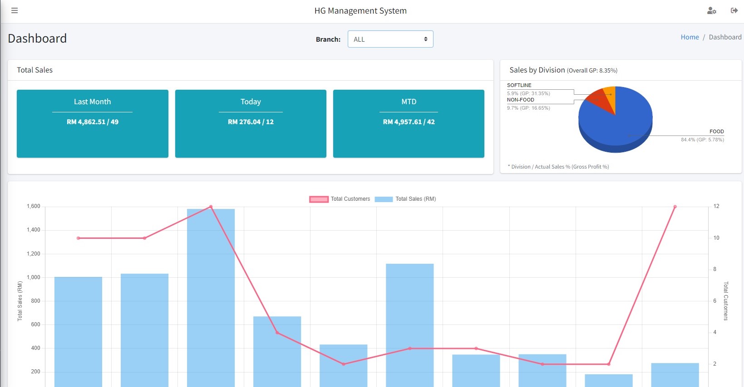Click the 9.7% (GP: 16.65%) label

point(528,108)
